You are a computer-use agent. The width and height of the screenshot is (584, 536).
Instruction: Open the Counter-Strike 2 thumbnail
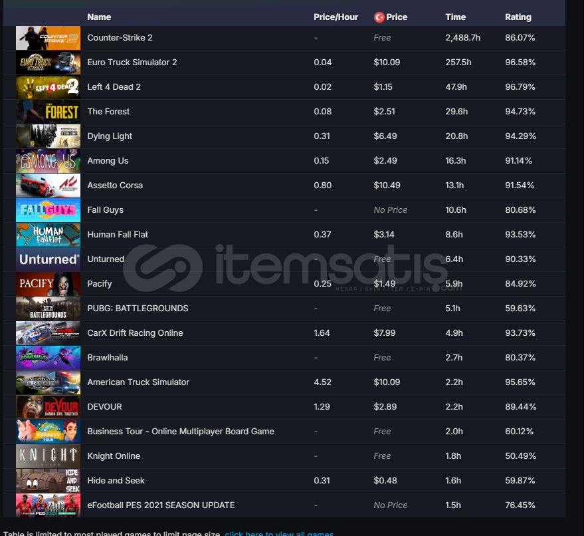point(48,38)
